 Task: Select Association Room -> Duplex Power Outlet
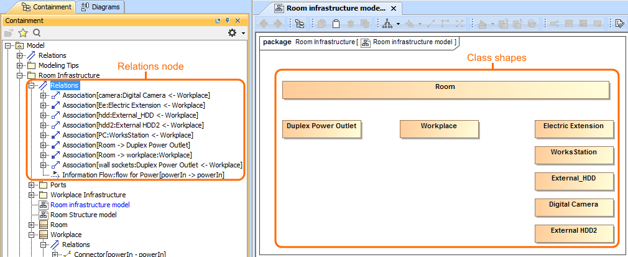[126, 145]
